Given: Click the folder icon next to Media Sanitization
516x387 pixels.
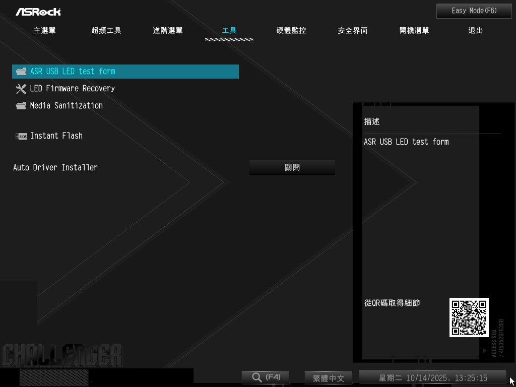Looking at the screenshot, I should click(21, 106).
